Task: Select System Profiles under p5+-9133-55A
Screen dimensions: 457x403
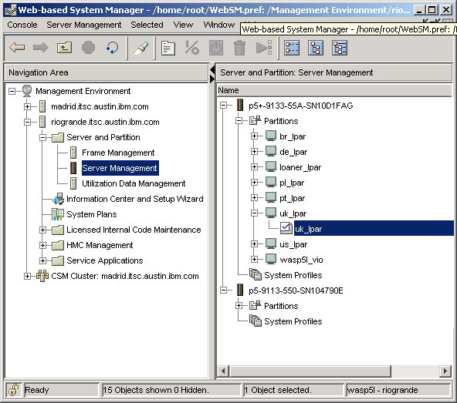Action: tap(293, 275)
